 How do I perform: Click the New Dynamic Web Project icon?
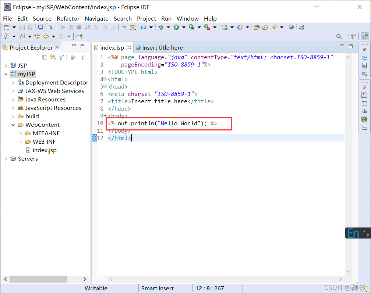tap(225, 28)
